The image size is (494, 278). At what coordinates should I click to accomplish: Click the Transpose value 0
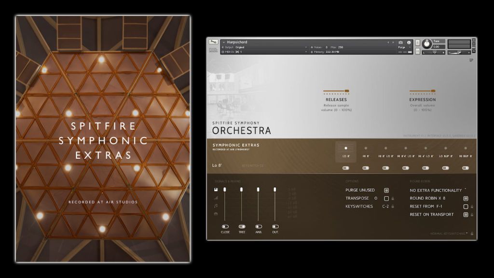click(x=376, y=198)
